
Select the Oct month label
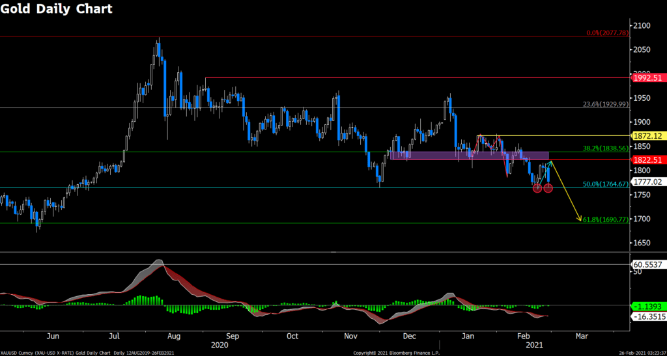[292, 336]
